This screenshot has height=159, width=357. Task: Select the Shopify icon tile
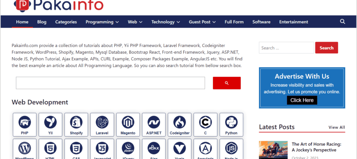76,125
